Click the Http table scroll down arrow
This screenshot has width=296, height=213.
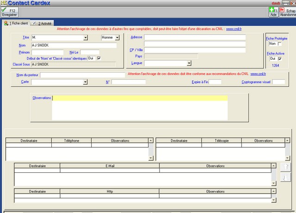273,200
